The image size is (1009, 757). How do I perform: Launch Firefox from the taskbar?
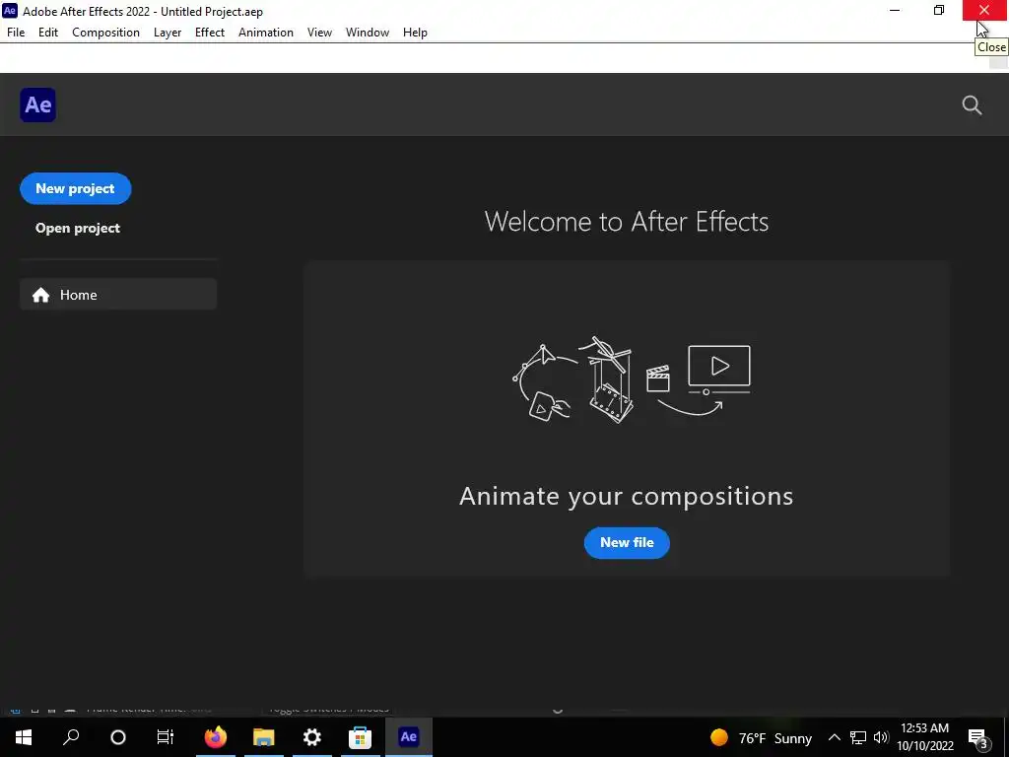point(216,737)
